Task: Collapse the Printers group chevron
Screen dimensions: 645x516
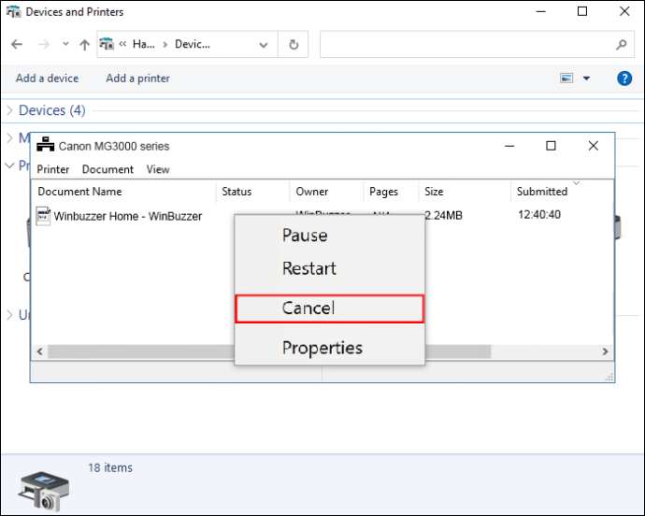Action: [x=10, y=165]
